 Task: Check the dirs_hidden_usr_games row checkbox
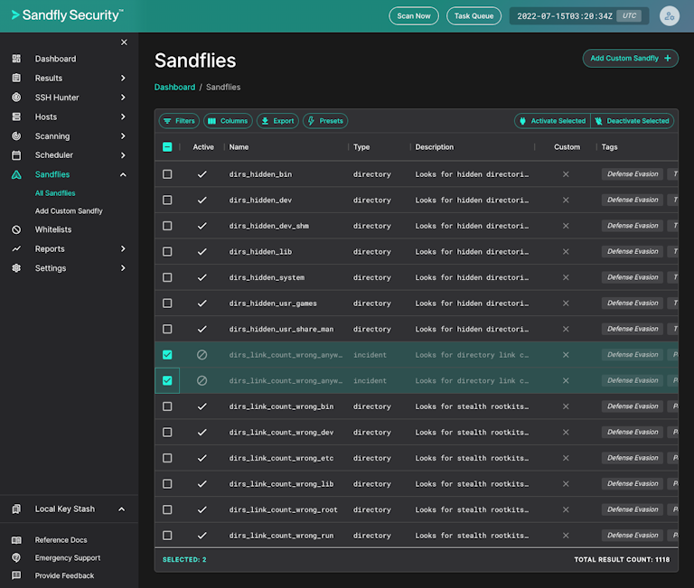167,303
